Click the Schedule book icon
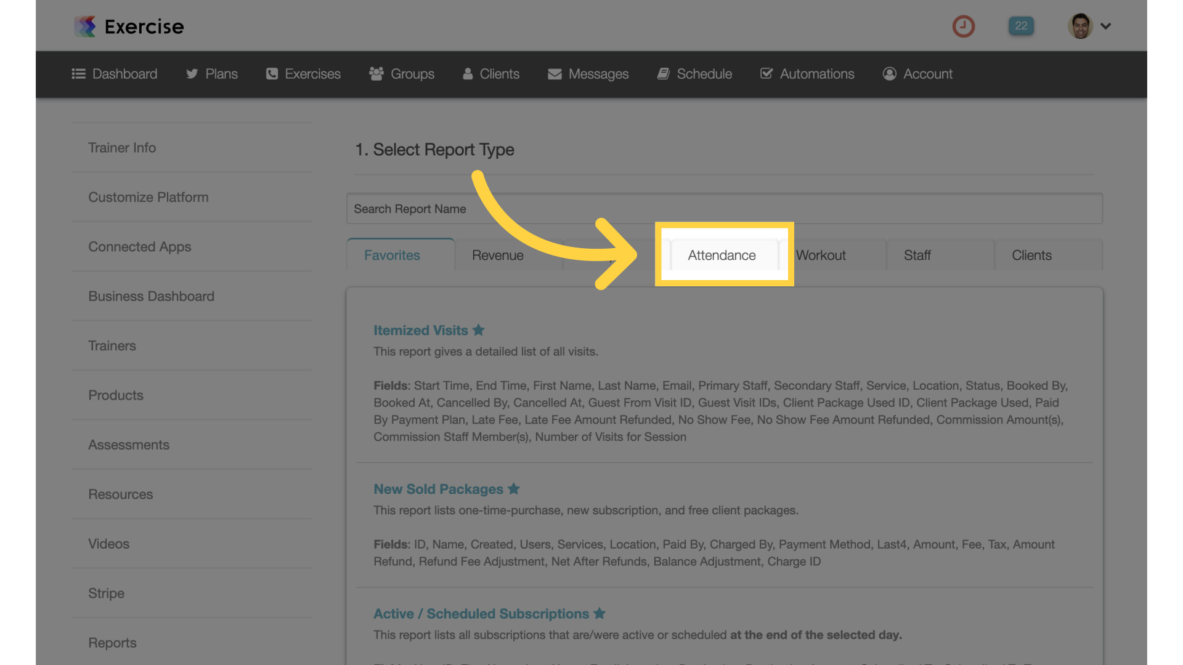The width and height of the screenshot is (1183, 665). (663, 74)
